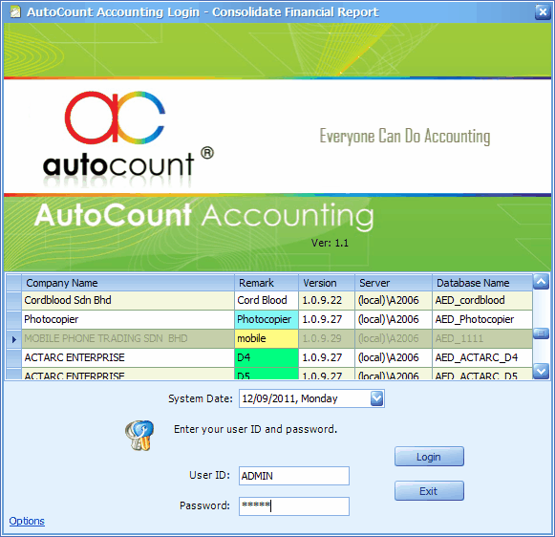Click version cell 1.0.9.29
This screenshot has height=537, width=555.
coord(327,339)
